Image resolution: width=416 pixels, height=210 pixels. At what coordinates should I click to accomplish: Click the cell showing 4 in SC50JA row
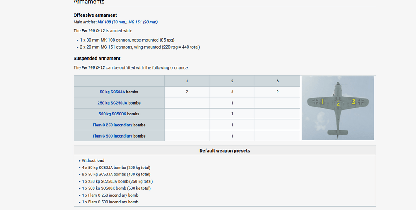[232, 92]
